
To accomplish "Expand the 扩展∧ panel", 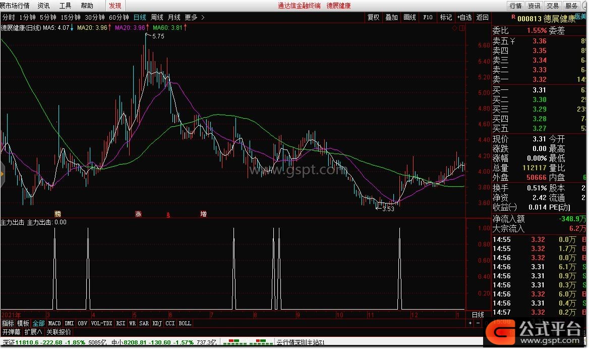I will (x=33, y=332).
